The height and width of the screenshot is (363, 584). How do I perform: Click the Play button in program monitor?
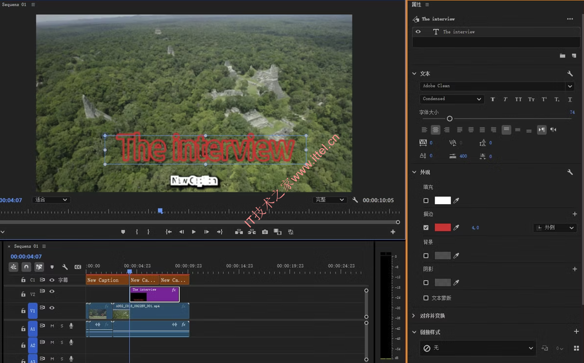point(194,232)
